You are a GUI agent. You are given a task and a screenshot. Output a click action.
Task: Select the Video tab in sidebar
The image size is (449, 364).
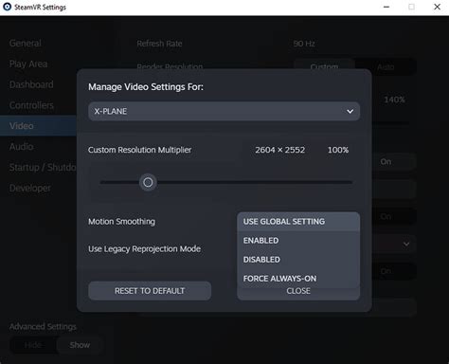tap(38, 126)
